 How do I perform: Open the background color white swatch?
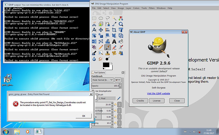pyautogui.click(x=111, y=68)
